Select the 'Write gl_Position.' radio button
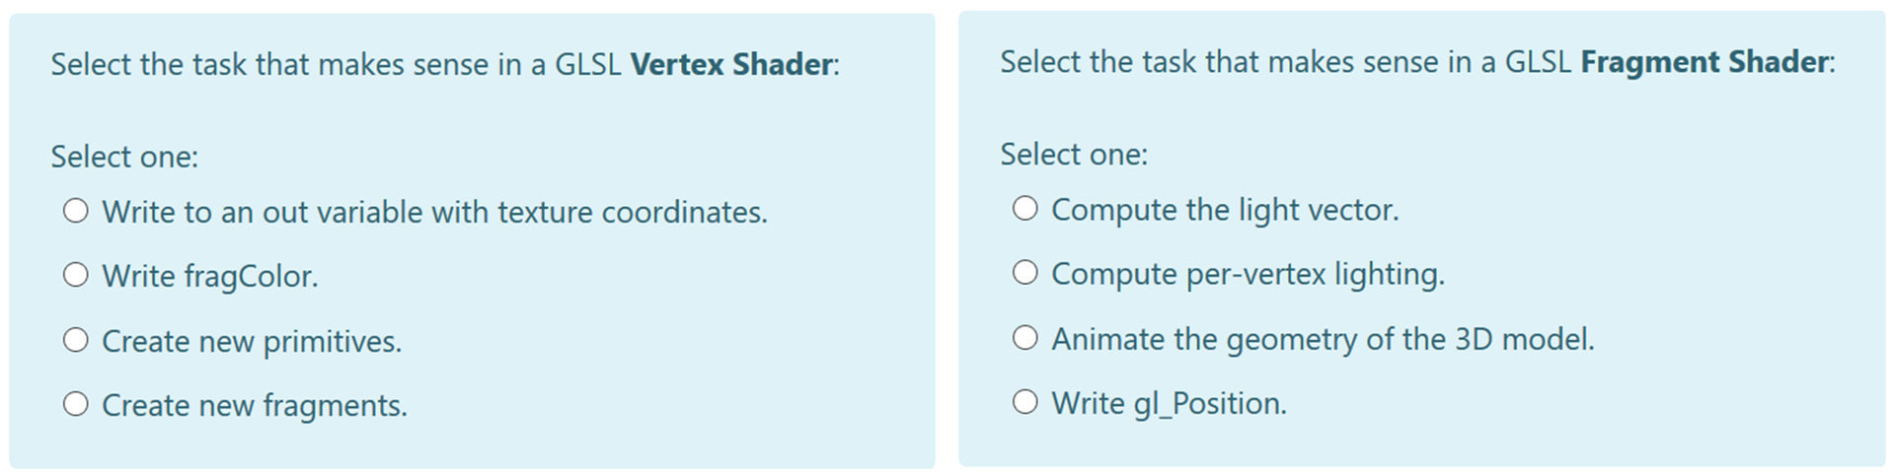Image resolution: width=1895 pixels, height=475 pixels. point(1025,402)
